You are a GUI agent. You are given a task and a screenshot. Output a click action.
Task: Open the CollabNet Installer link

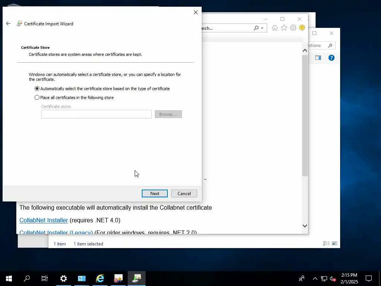pyautogui.click(x=44, y=220)
